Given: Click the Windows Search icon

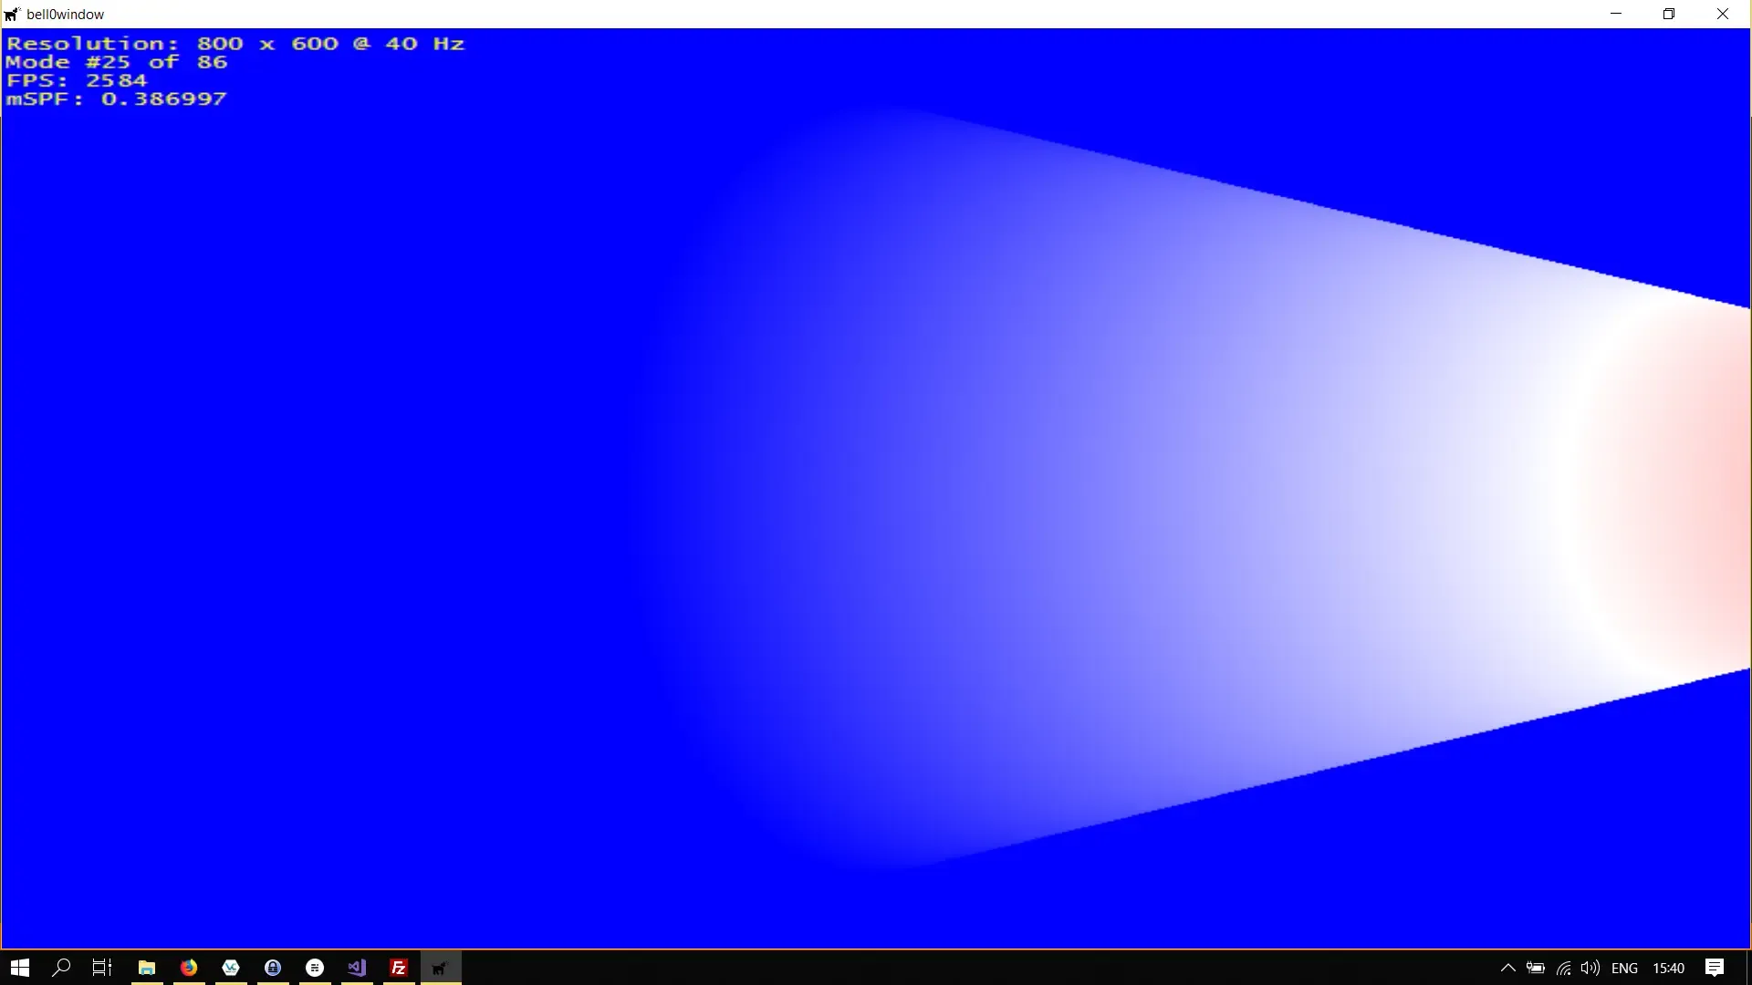Looking at the screenshot, I should click(60, 968).
